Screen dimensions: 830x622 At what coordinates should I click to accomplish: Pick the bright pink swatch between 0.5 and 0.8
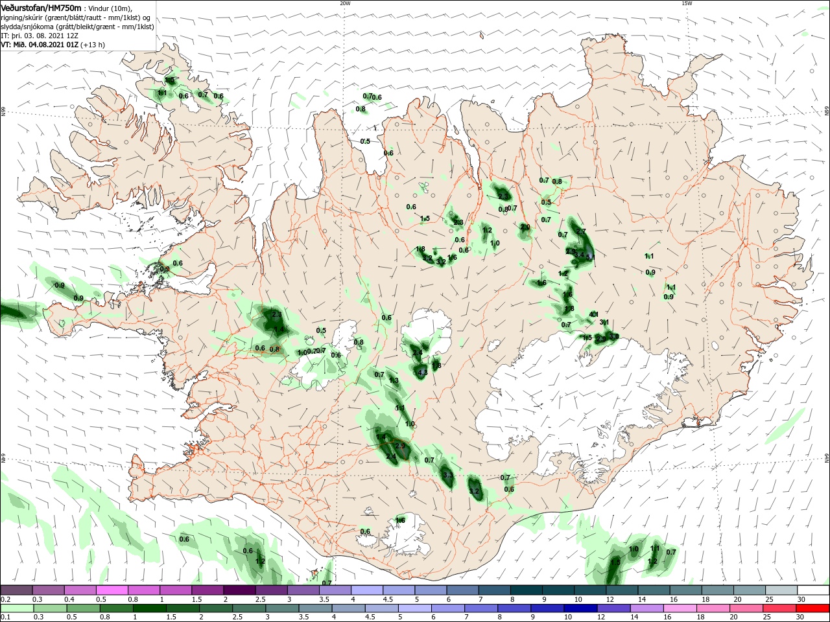coord(112,590)
